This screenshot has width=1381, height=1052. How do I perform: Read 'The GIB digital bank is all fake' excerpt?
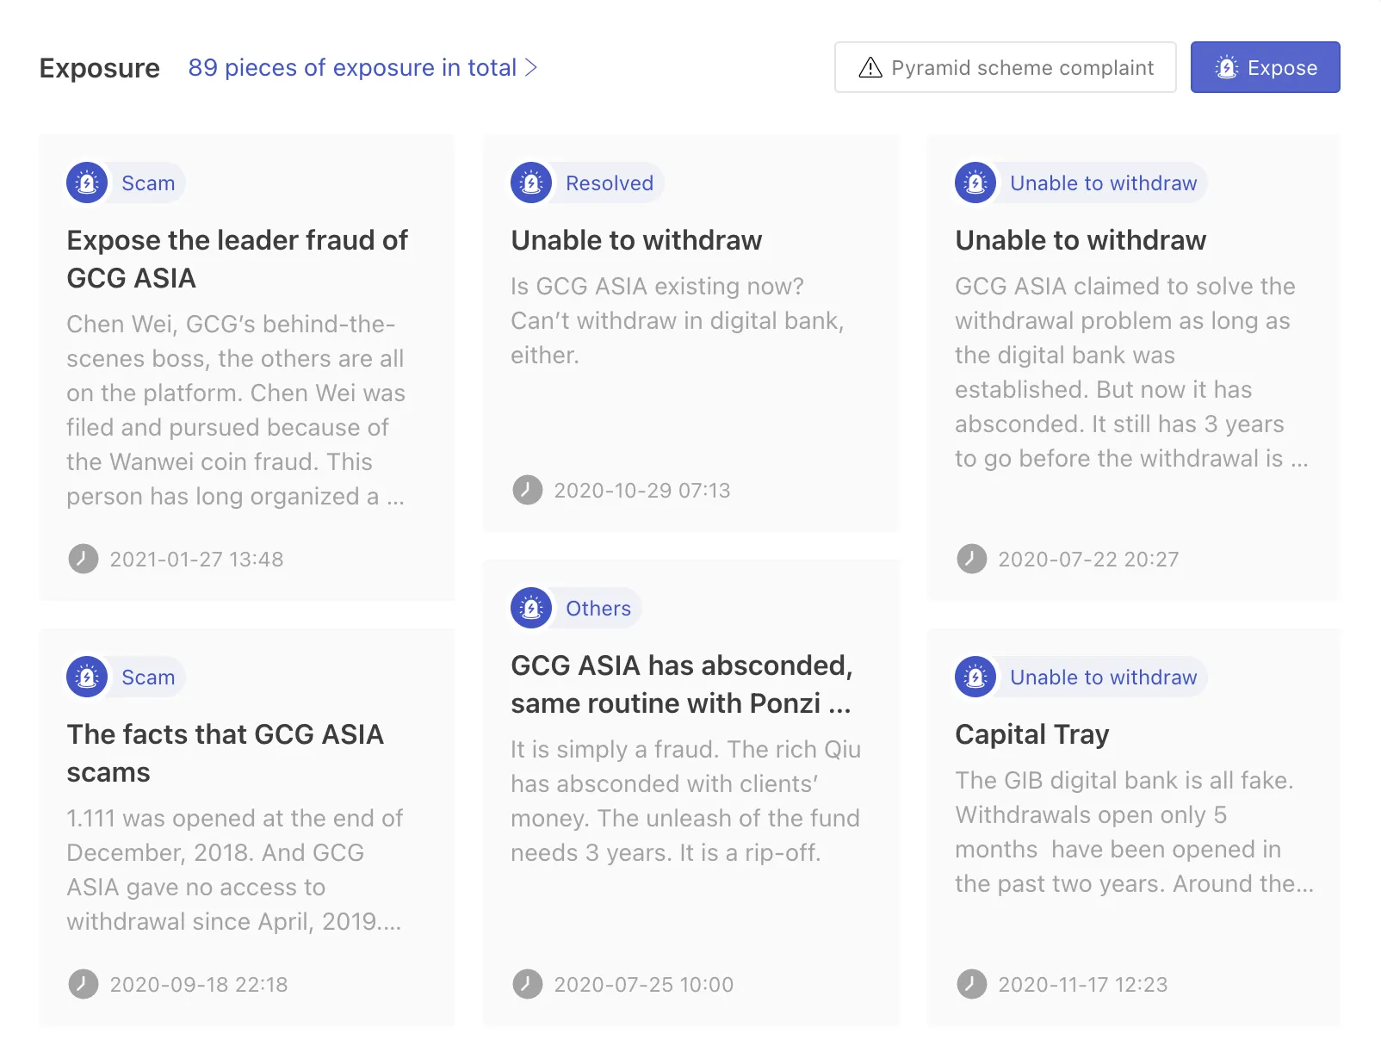click(1135, 832)
